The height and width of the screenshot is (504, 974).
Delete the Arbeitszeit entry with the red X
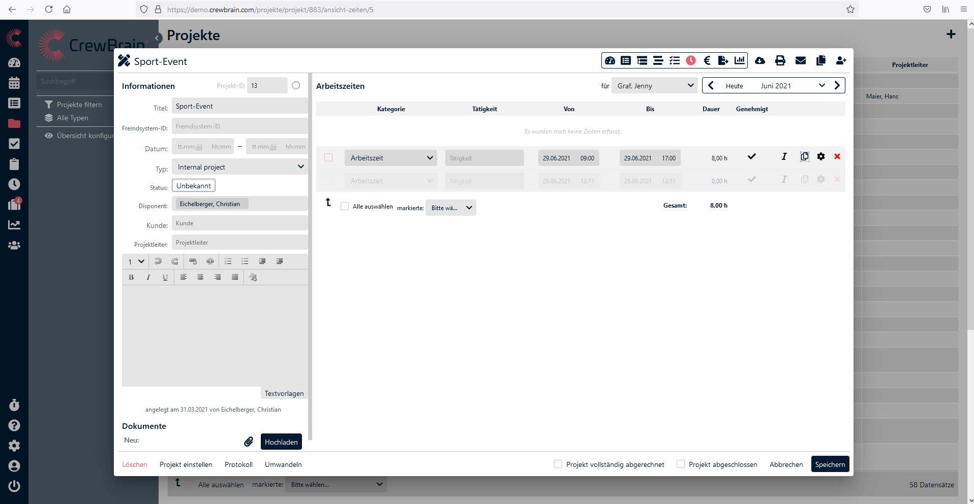(x=837, y=157)
